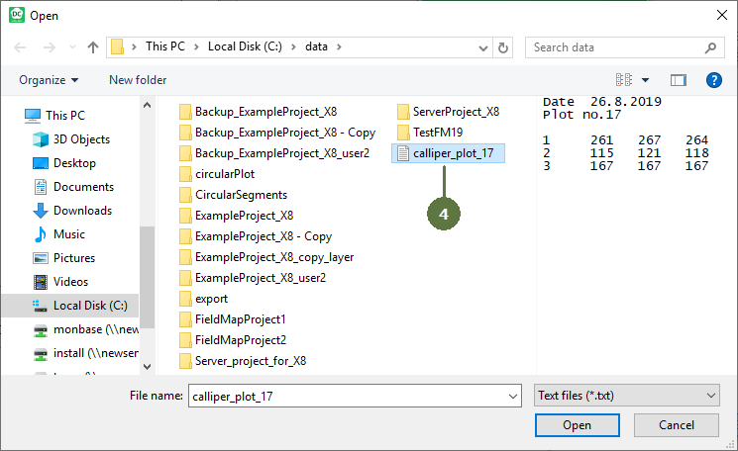This screenshot has width=738, height=451.
Task: Select FieldMapProject2 folder
Action: 233,340
